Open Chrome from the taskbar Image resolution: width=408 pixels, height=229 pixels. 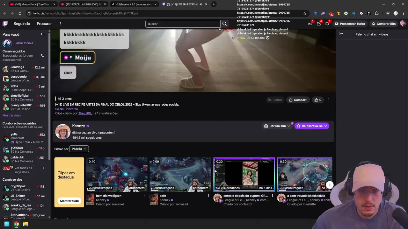click(16, 224)
